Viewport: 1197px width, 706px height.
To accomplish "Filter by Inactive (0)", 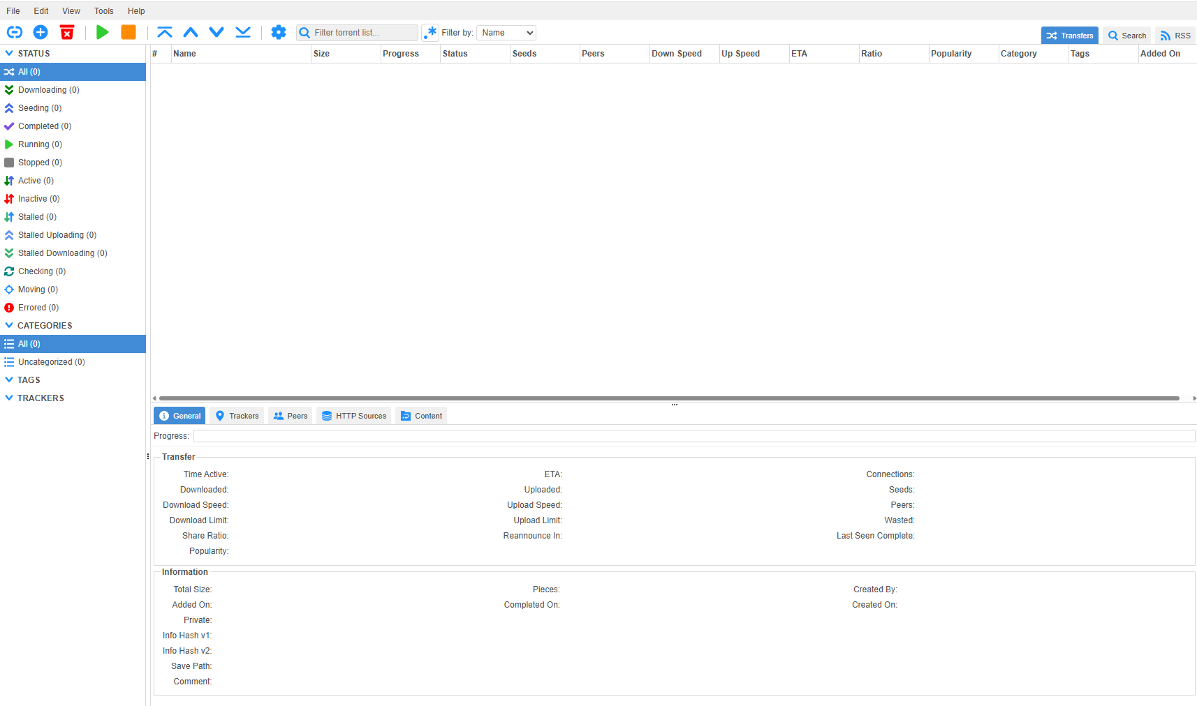I will tap(73, 199).
